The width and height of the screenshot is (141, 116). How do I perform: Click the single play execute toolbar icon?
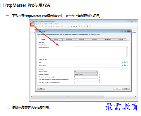click(71, 26)
